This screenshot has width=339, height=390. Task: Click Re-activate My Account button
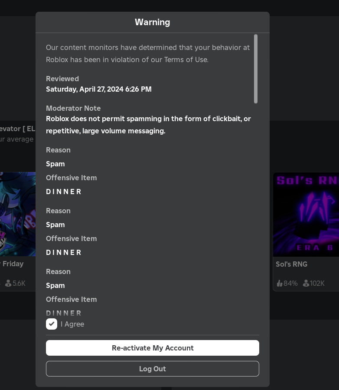[x=153, y=348]
